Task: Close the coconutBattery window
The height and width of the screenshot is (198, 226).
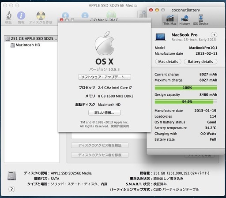Action: tap(151, 10)
